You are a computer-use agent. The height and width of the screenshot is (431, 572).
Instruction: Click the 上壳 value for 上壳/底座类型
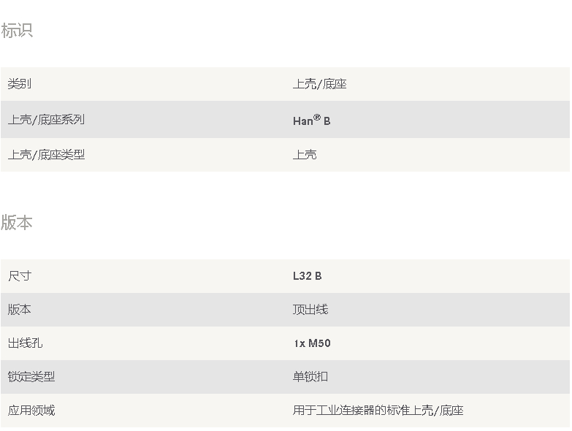(305, 155)
